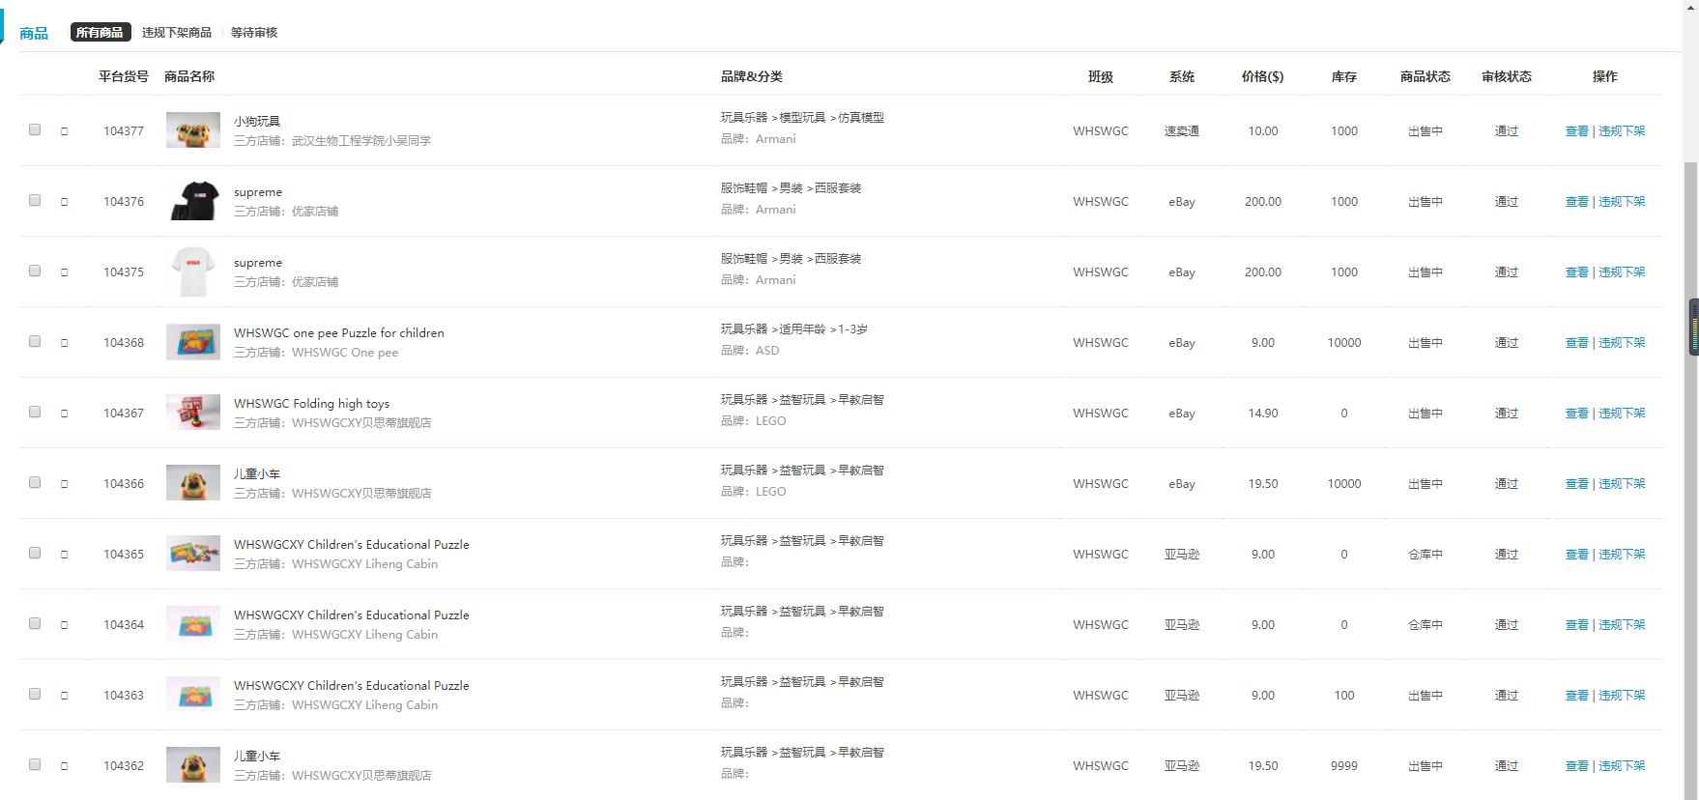
Task: View details of product 104375 via 查看
Action: (x=1576, y=272)
